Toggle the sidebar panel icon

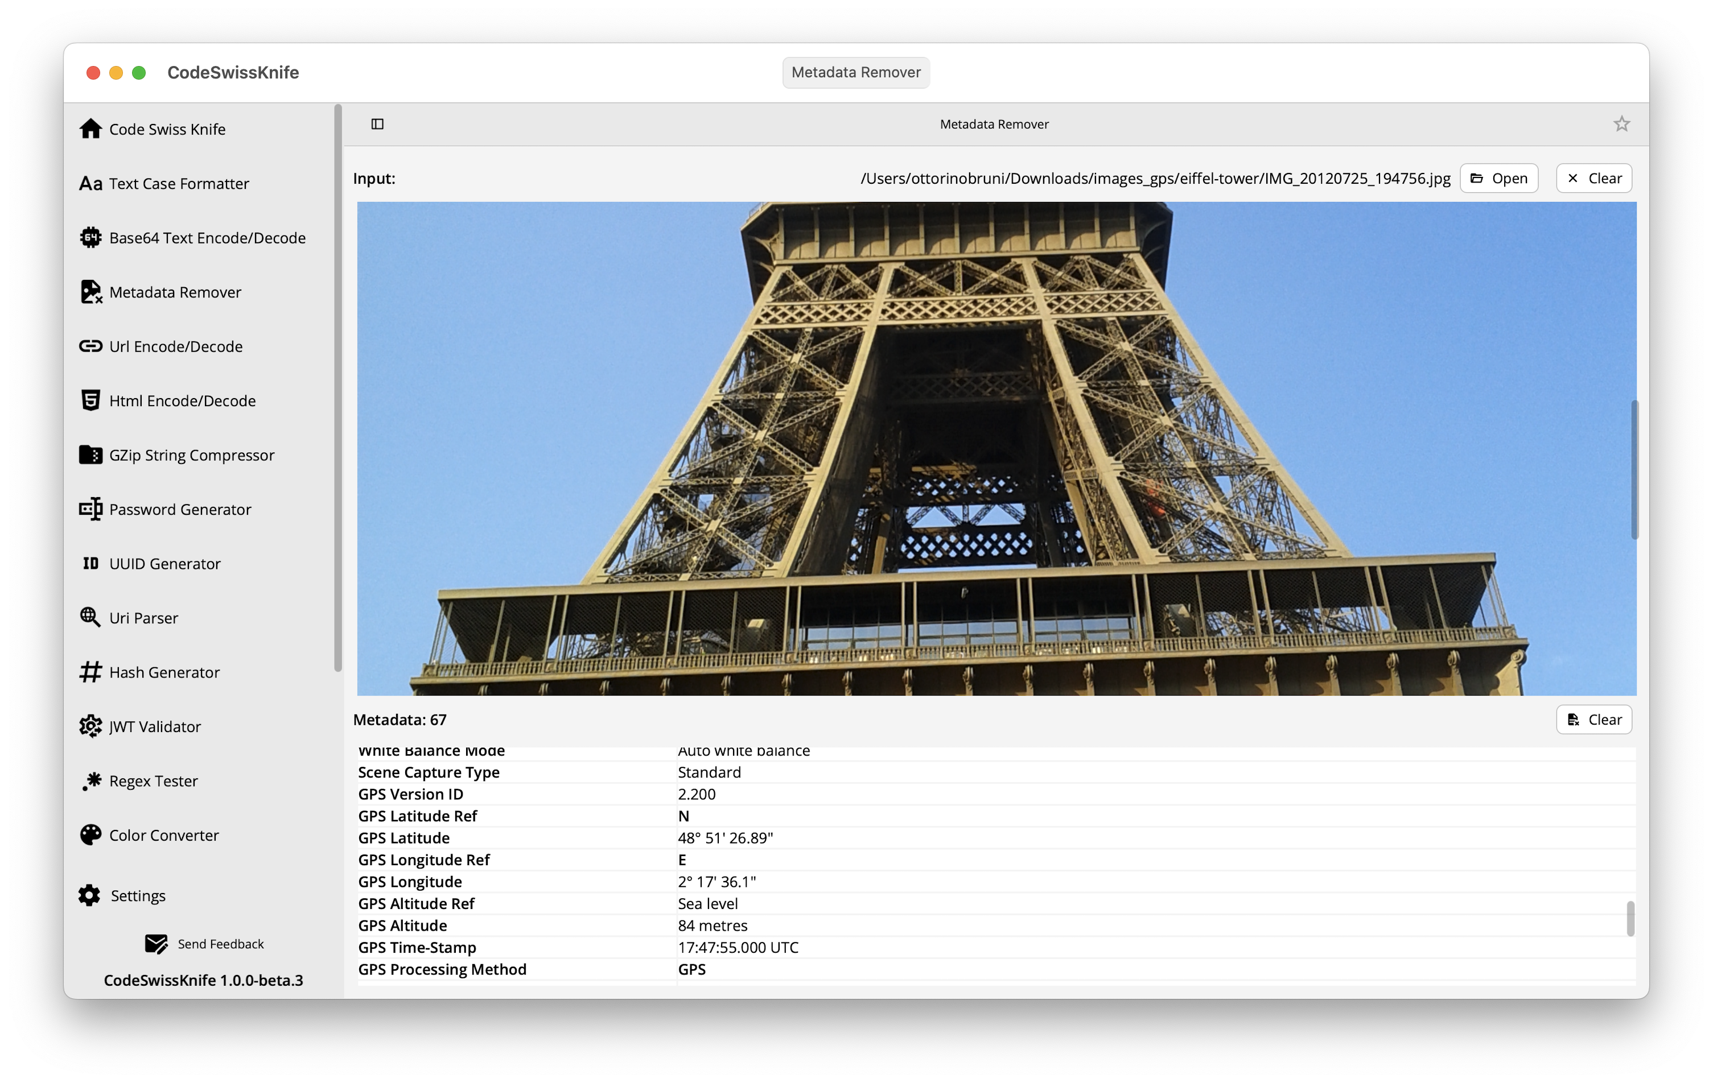tap(378, 124)
